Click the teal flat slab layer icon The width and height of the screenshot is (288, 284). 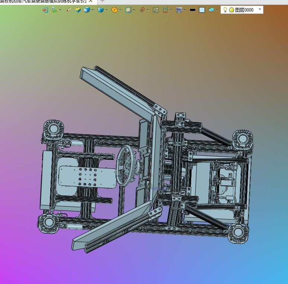point(211,10)
